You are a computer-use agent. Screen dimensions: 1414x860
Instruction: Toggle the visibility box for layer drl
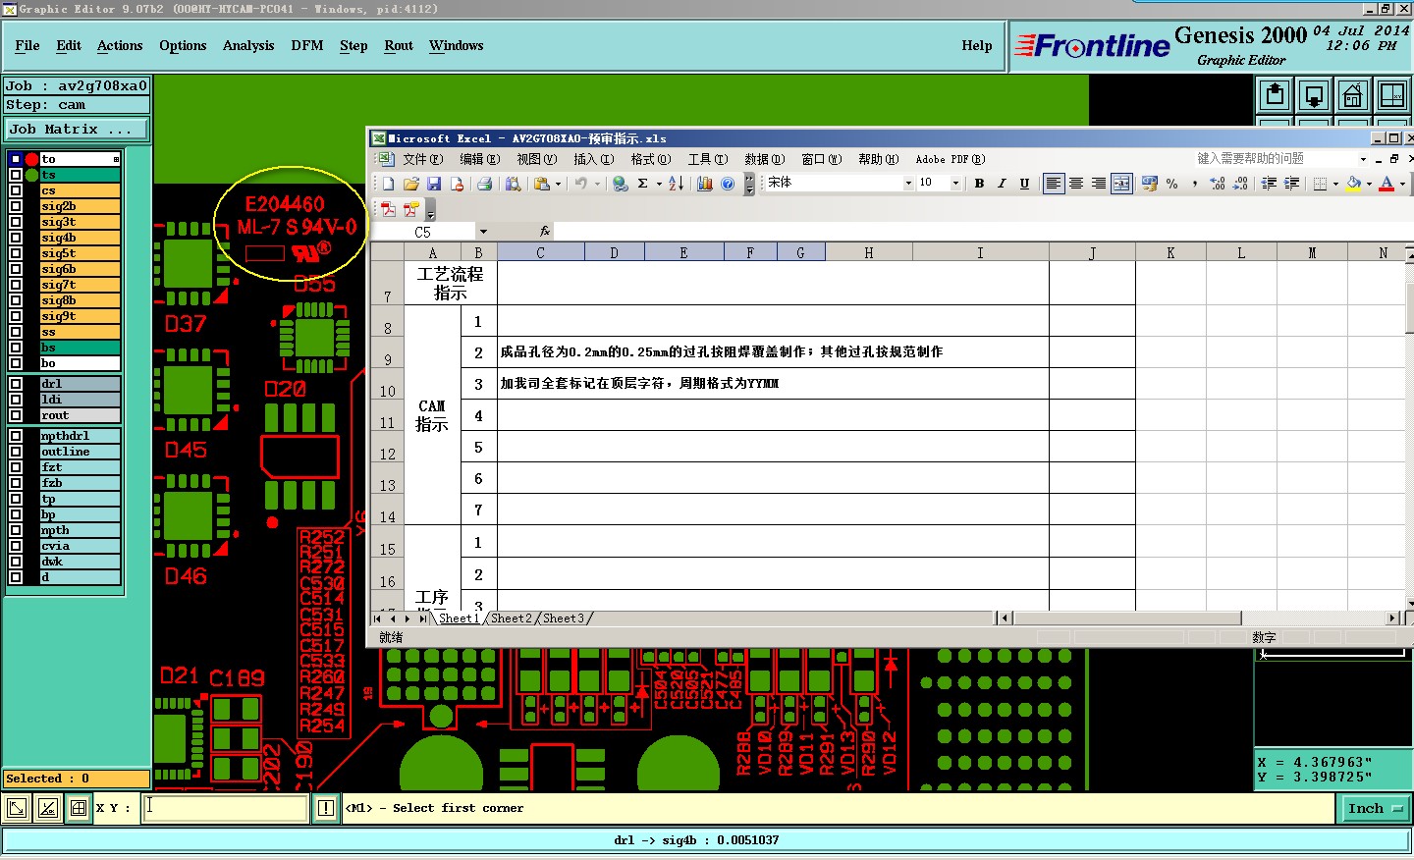[x=16, y=384]
